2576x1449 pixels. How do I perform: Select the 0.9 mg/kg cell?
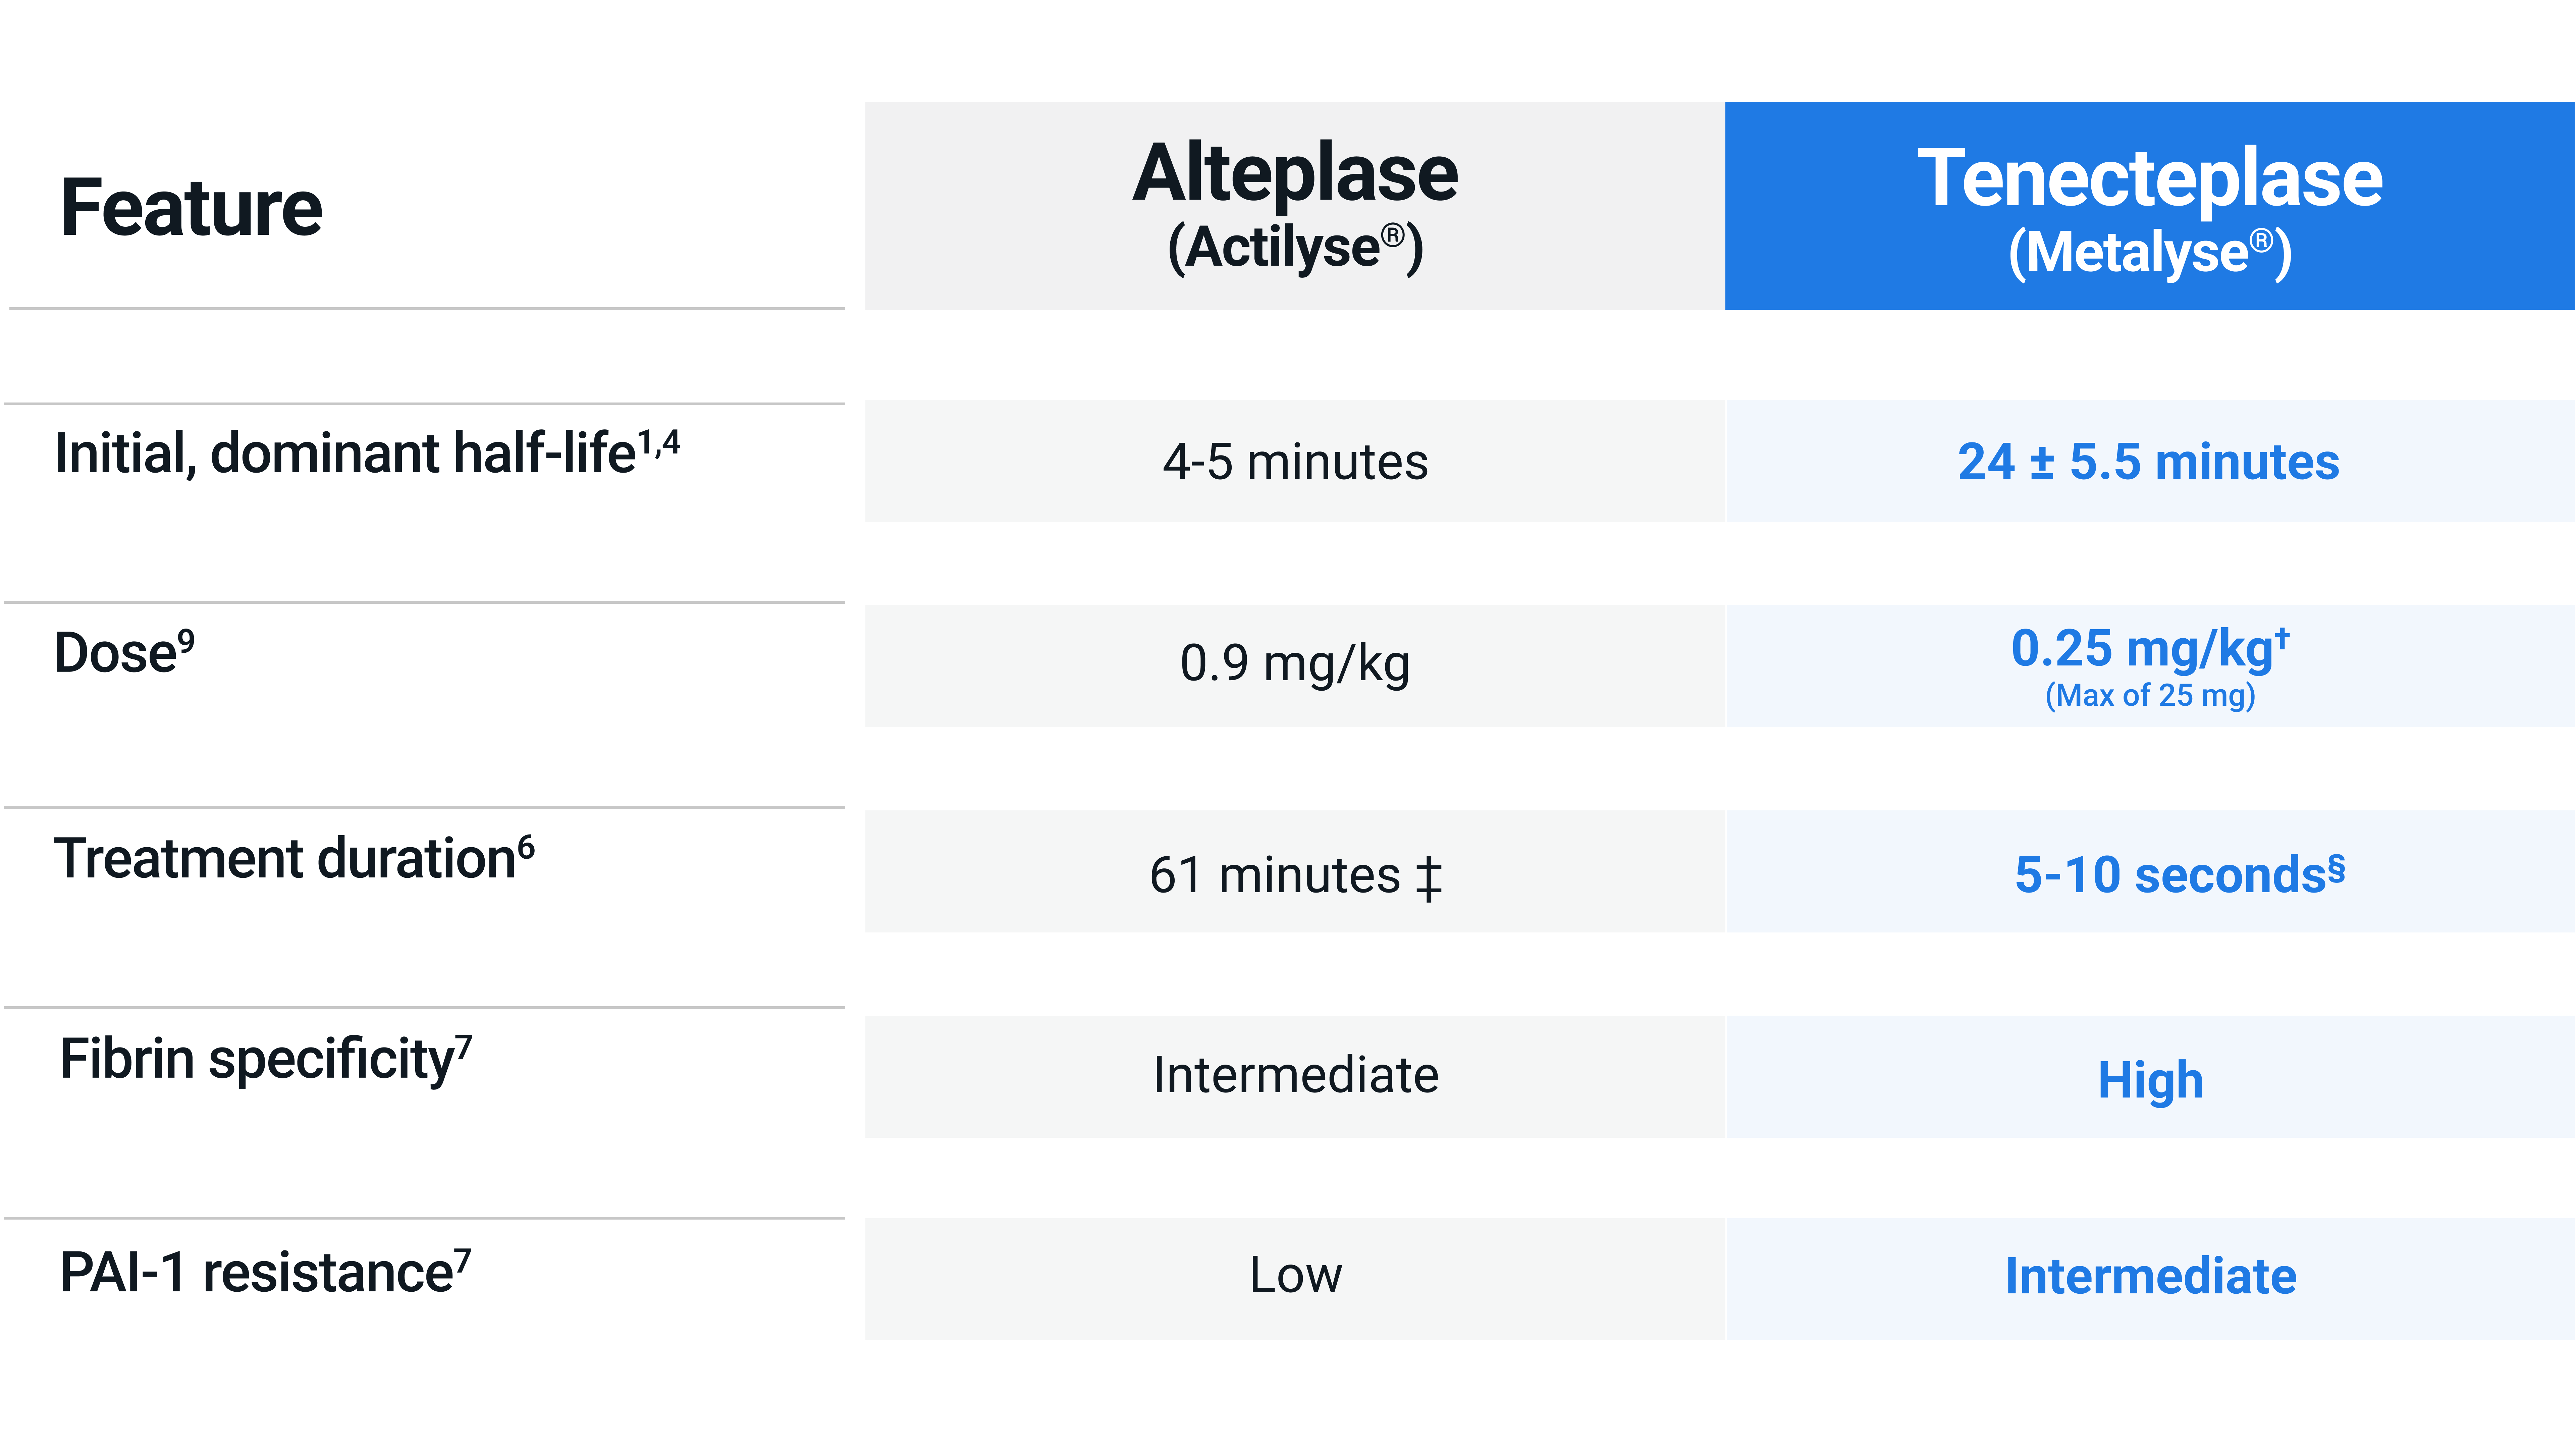tap(1295, 664)
